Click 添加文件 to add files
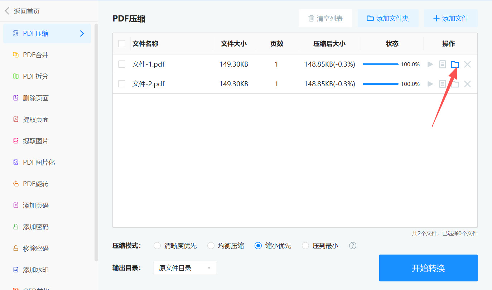This screenshot has width=492, height=290. pos(451,18)
